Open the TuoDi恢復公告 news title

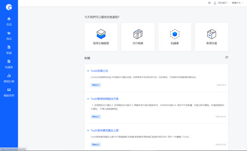point(99,71)
